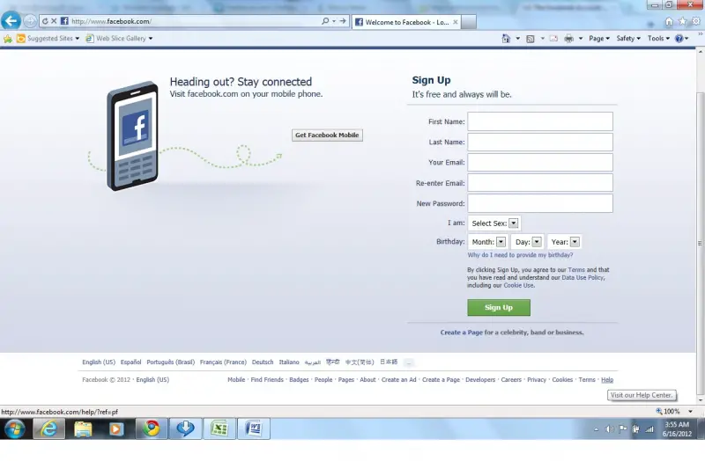The image size is (705, 461).
Task: Open the Tools menu
Action: [658, 39]
